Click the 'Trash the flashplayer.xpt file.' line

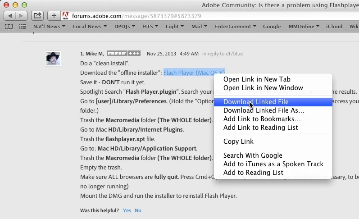click(x=118, y=139)
